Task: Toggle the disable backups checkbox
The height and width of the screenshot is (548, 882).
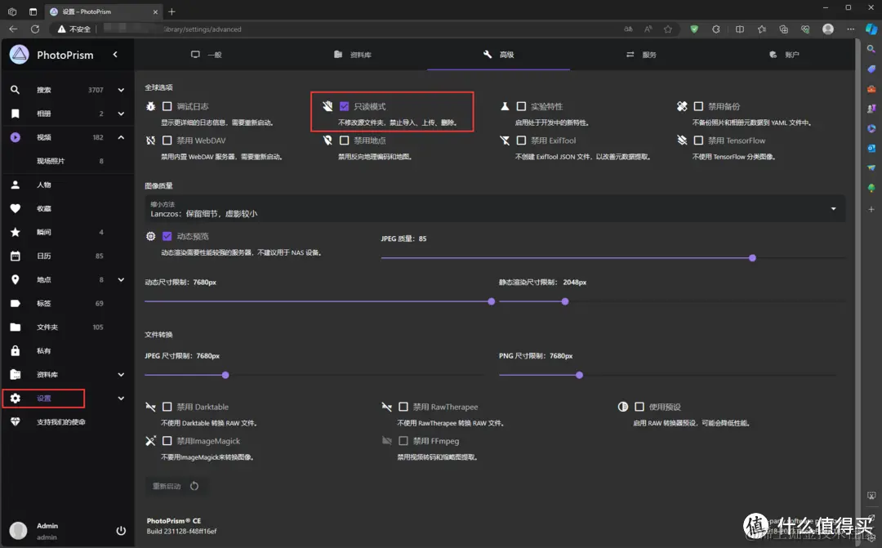Action: (x=698, y=106)
